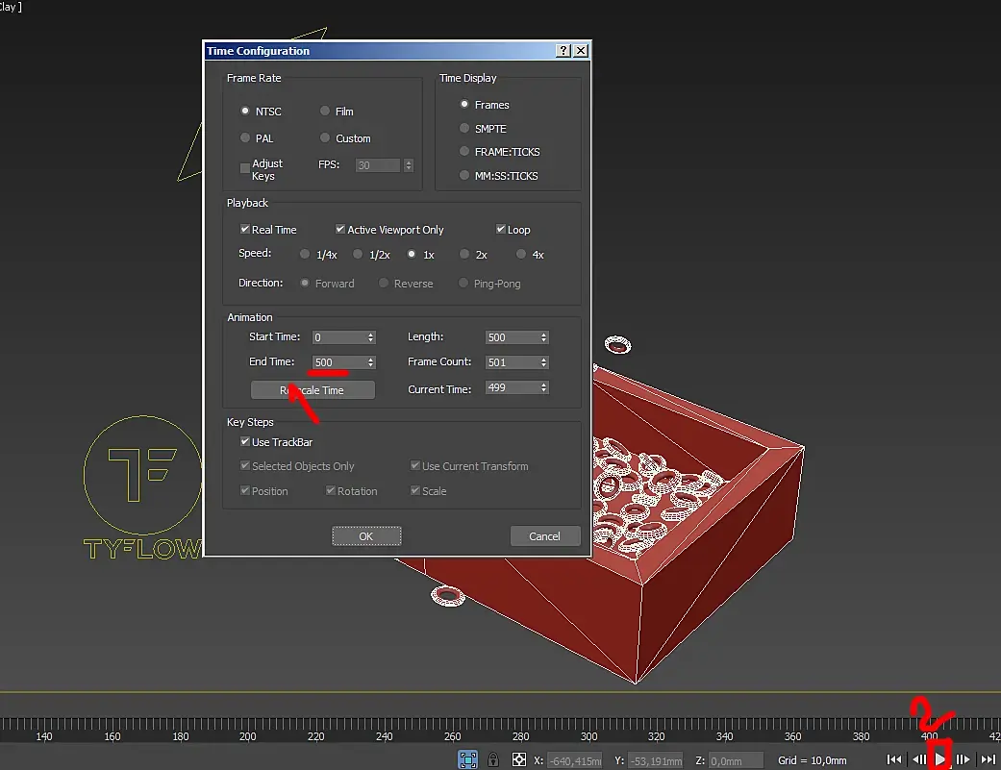This screenshot has width=1001, height=770.
Task: Click frame 360 on the timeline
Action: (793, 735)
